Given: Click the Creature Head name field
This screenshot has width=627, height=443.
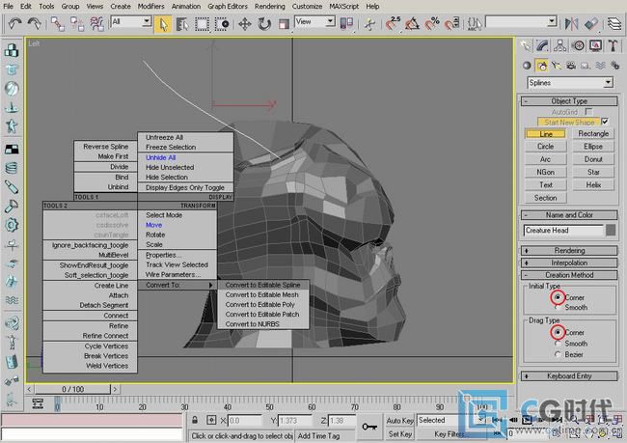Looking at the screenshot, I should [563, 230].
